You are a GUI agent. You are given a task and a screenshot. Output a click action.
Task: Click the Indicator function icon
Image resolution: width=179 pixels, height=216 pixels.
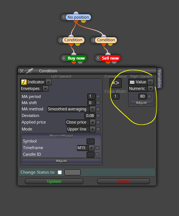click(24, 82)
